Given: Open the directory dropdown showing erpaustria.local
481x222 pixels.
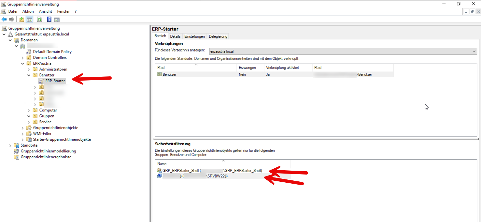Looking at the screenshot, I should click(x=474, y=51).
